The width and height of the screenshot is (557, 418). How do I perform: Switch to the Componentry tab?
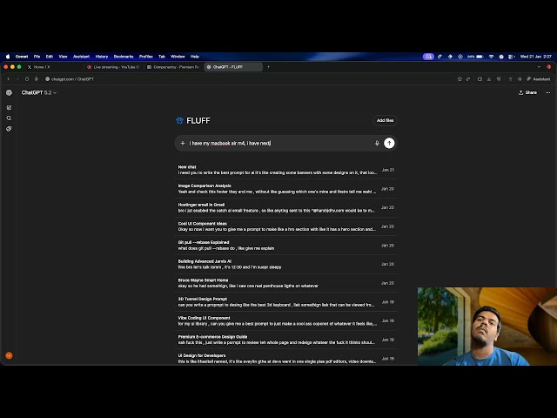click(x=173, y=67)
